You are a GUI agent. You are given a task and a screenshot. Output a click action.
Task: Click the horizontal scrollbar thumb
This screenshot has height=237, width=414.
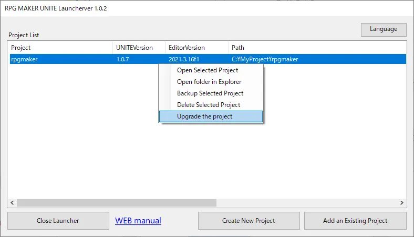(116, 202)
